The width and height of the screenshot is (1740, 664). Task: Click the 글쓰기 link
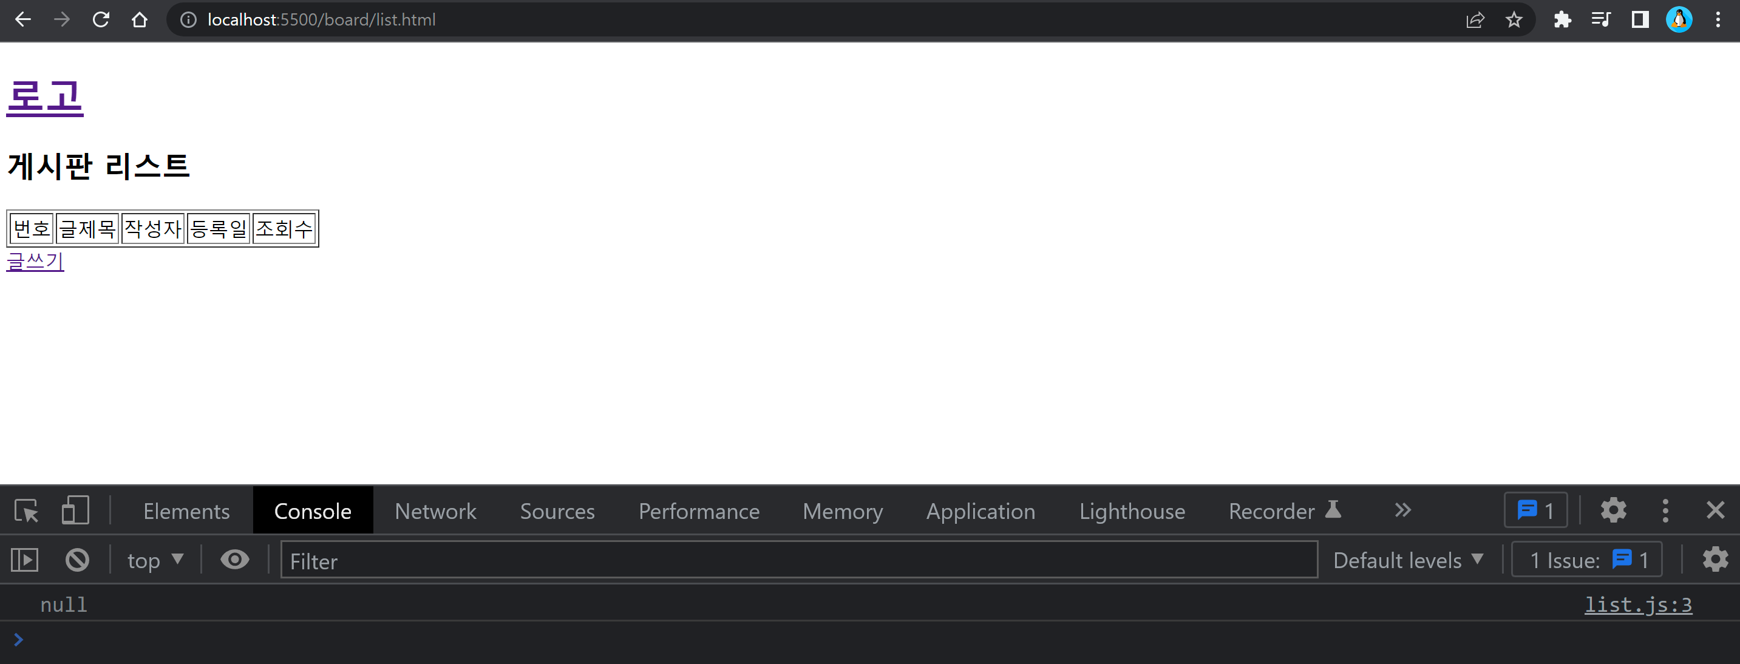35,262
